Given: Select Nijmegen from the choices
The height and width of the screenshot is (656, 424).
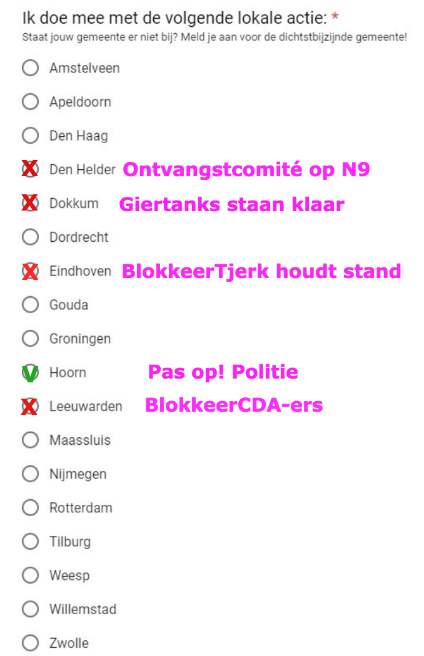Looking at the screenshot, I should (x=30, y=474).
